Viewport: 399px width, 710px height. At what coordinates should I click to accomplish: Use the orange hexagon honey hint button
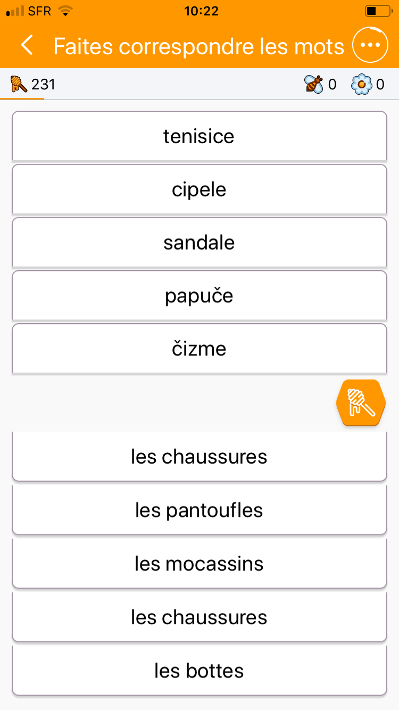pyautogui.click(x=361, y=403)
